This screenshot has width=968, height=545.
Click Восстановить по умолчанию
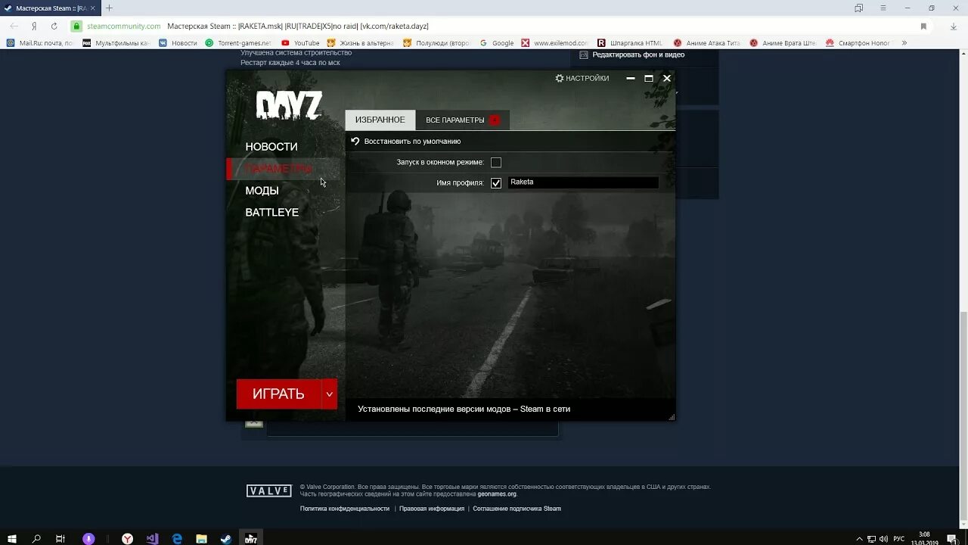(412, 141)
